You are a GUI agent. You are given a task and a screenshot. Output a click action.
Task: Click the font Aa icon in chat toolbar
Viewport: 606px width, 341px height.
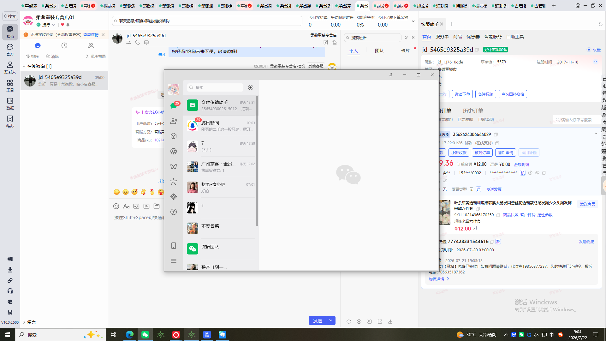(x=126, y=206)
